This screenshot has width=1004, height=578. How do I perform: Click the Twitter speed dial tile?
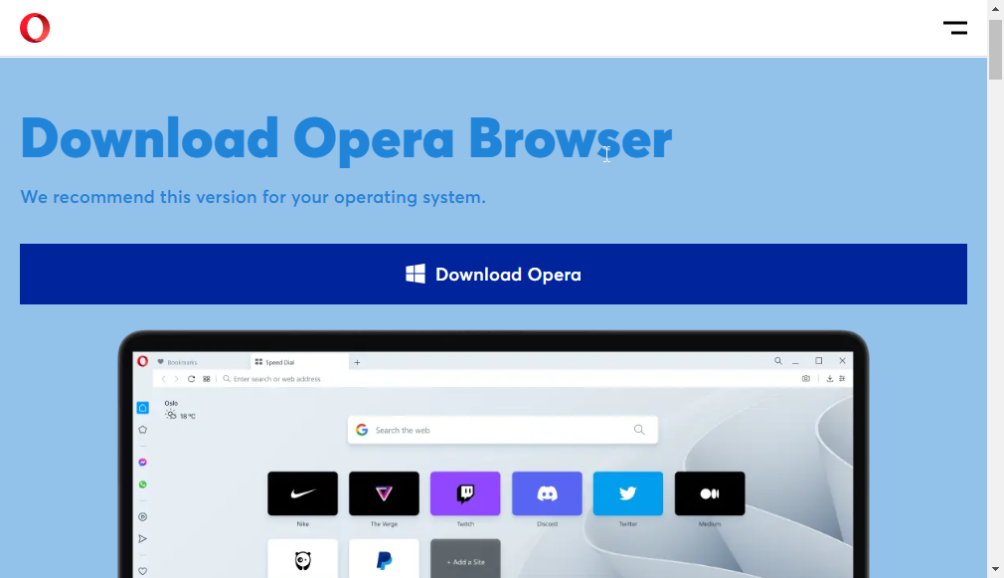coord(628,493)
